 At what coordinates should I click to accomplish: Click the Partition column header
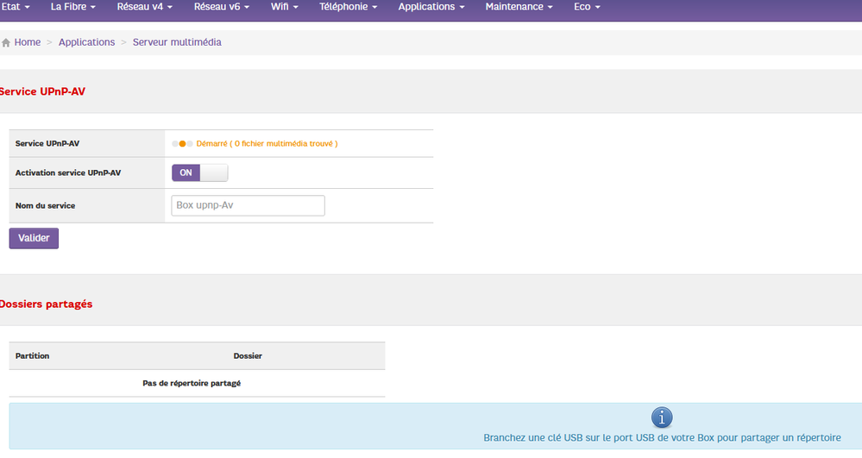point(33,355)
